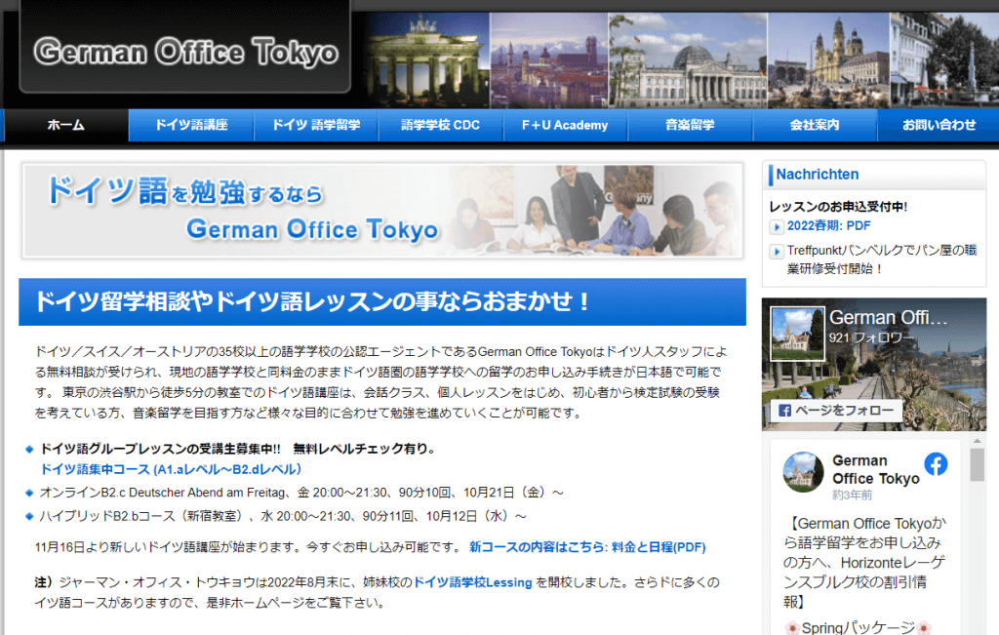Click レッスンのお申込受付中! text

click(838, 207)
